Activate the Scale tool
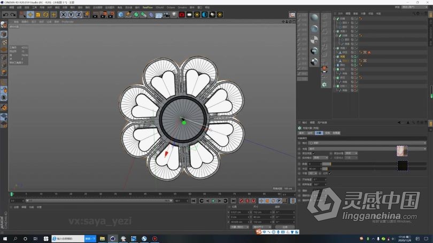 point(38,14)
